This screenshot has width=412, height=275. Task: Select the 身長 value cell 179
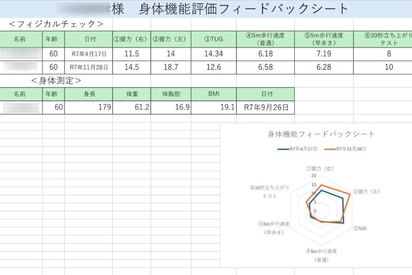(89, 107)
